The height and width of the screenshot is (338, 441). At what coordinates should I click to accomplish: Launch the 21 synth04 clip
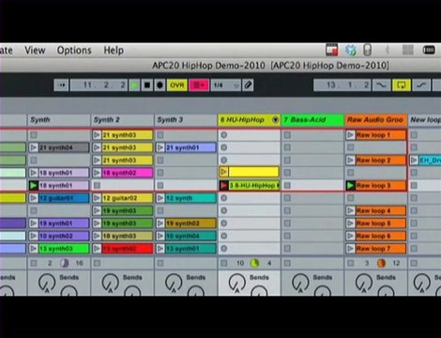[x=34, y=147]
